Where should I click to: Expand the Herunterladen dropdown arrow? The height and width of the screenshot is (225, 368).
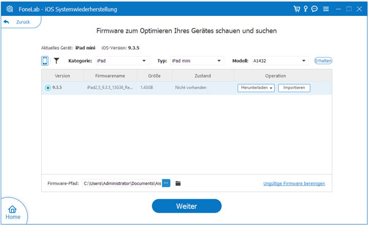pyautogui.click(x=271, y=88)
